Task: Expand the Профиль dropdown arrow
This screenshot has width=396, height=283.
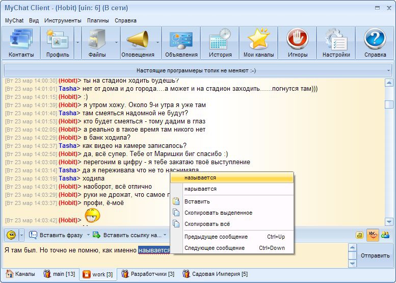Action: click(78, 43)
